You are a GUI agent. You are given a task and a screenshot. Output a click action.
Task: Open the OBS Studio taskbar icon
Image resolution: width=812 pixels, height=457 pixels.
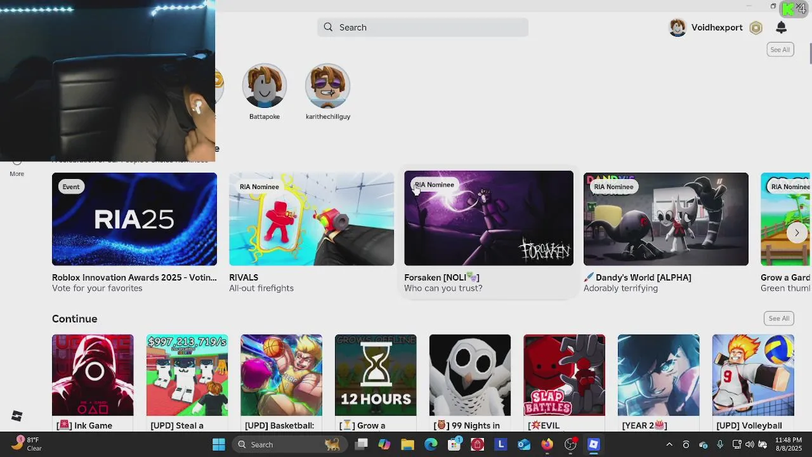(570, 444)
